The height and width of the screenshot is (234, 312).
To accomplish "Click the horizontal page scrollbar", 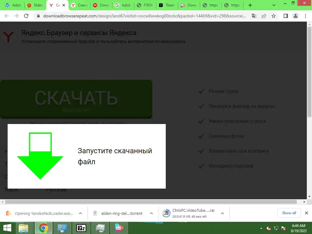I will (151, 202).
